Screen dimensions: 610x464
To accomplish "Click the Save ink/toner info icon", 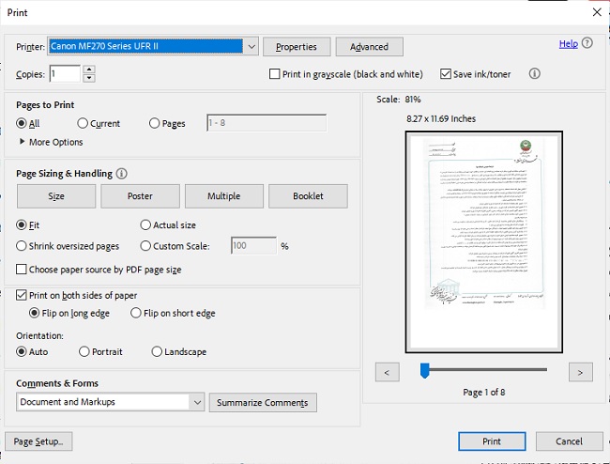I will tap(535, 73).
